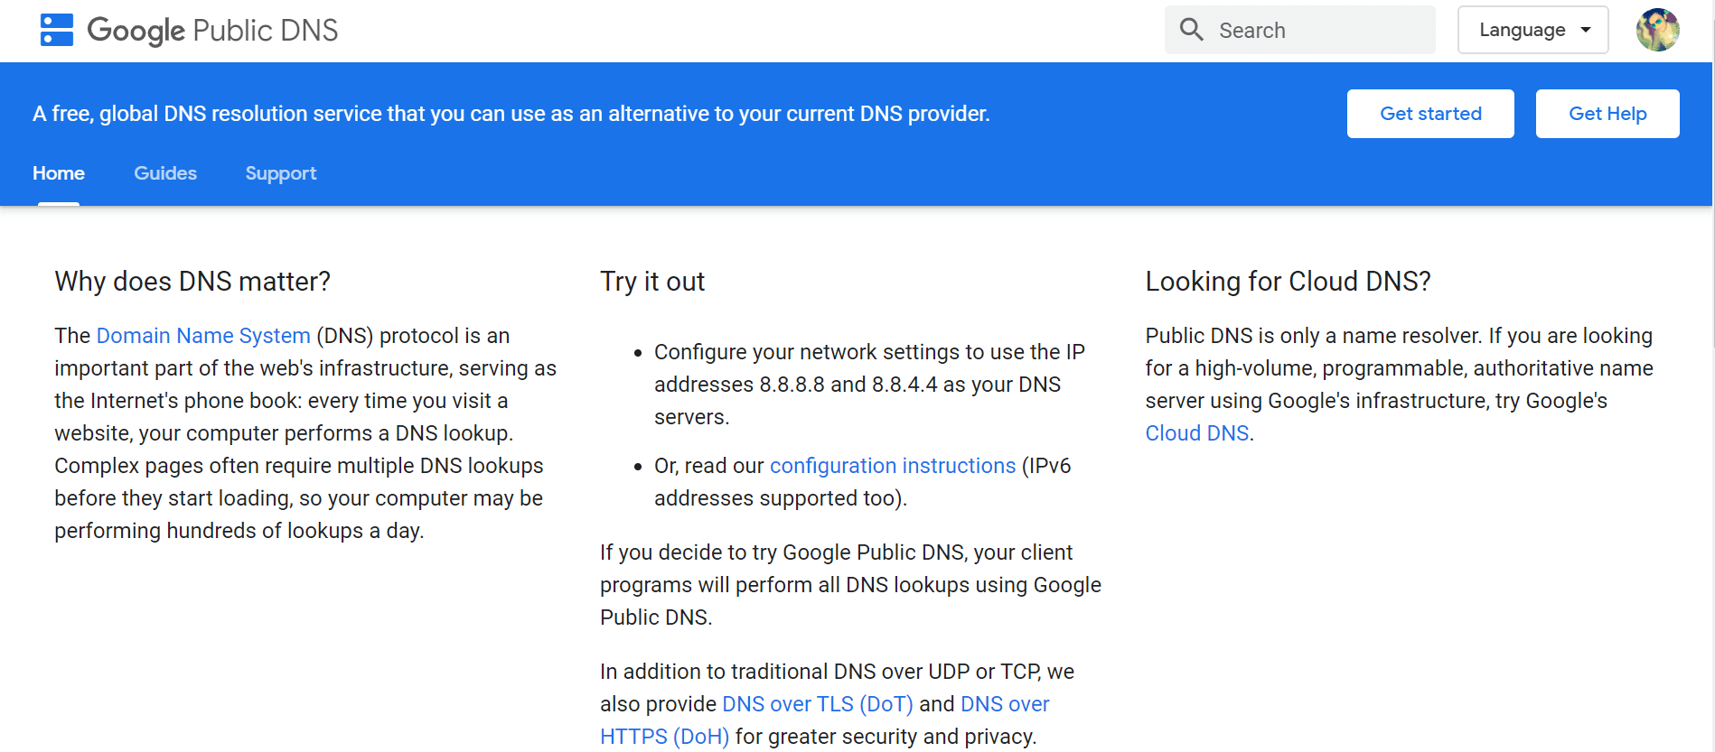The image size is (1715, 752).
Task: Open the DNS over HTTPS (DoH) link
Action: [x=664, y=737]
